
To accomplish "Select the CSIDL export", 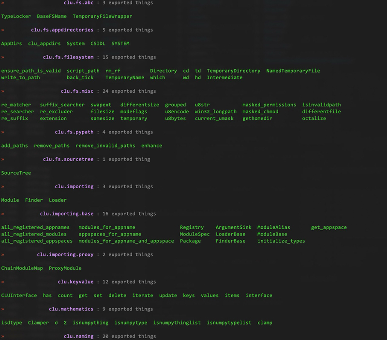I will click(x=98, y=44).
